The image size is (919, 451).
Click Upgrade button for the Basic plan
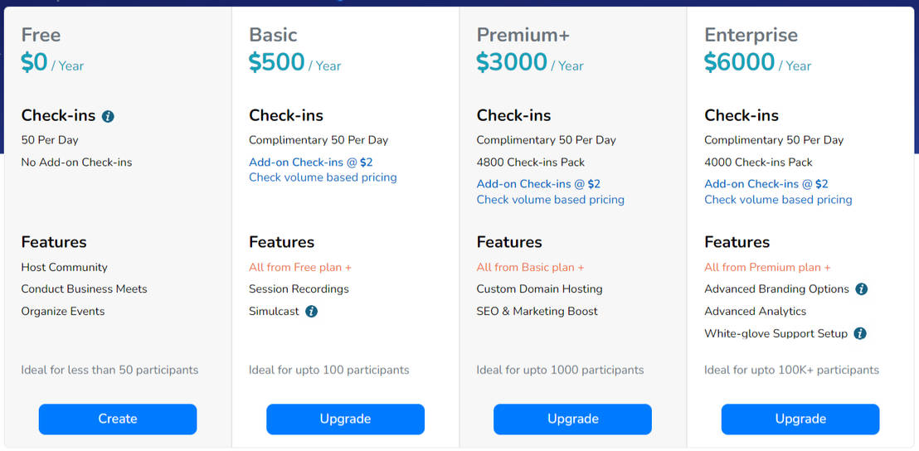(x=345, y=419)
